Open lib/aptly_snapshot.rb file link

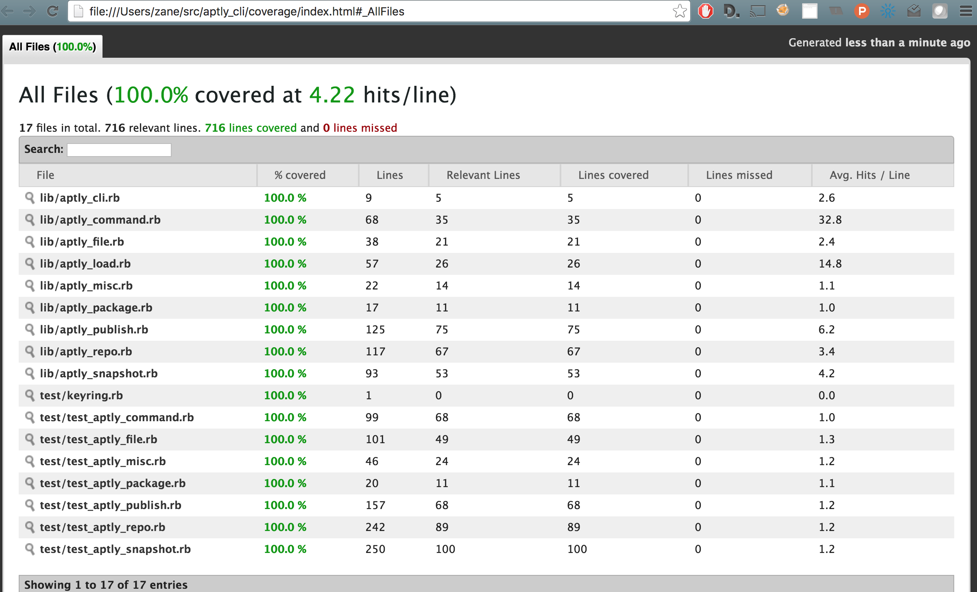click(99, 374)
